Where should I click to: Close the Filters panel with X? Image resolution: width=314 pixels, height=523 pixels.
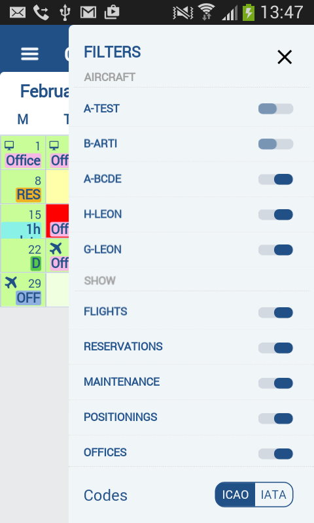click(x=285, y=57)
